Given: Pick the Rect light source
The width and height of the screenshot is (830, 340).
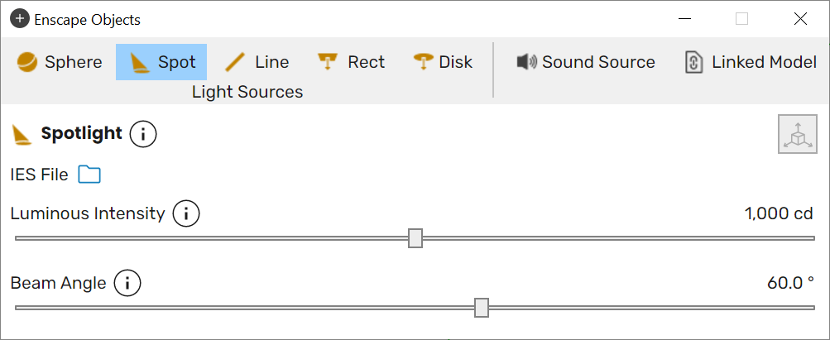Looking at the screenshot, I should (351, 62).
